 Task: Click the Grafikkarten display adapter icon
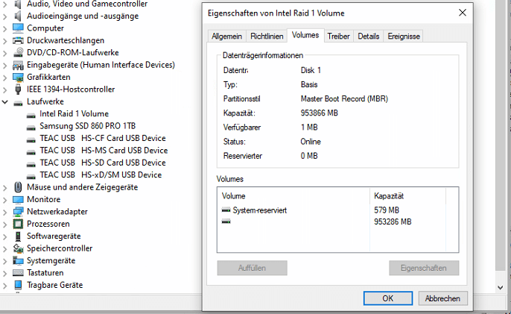(x=18, y=77)
